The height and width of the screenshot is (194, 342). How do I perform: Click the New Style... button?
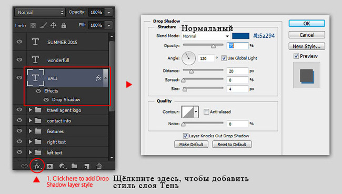(307, 46)
